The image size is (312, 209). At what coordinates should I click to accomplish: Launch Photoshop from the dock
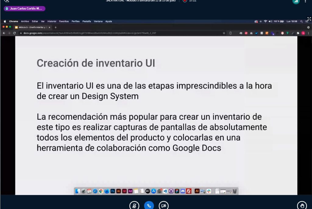point(113,191)
